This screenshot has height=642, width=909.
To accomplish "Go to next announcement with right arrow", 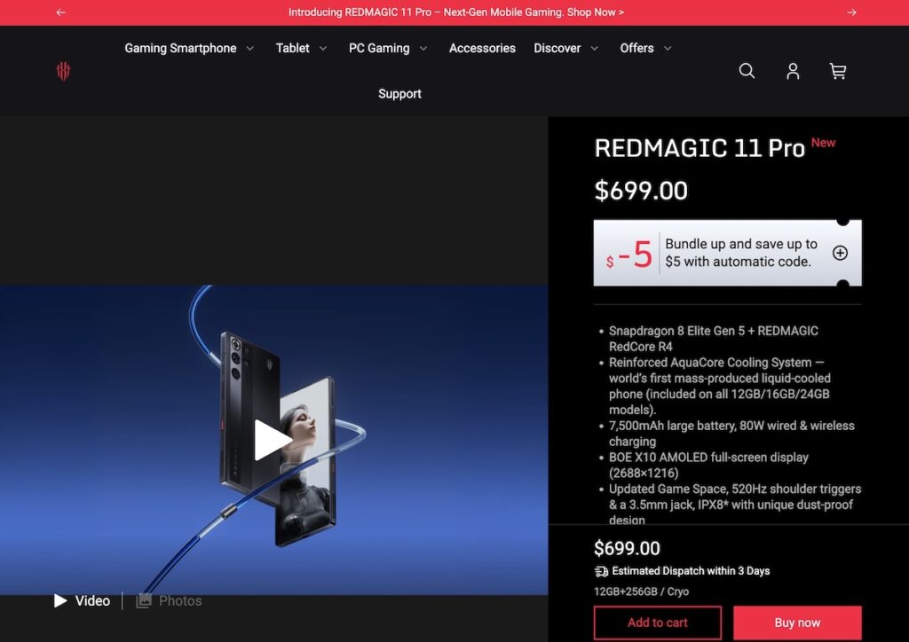I will [x=851, y=12].
